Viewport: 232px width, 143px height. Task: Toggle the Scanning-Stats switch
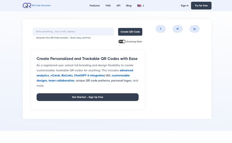coord(122,42)
